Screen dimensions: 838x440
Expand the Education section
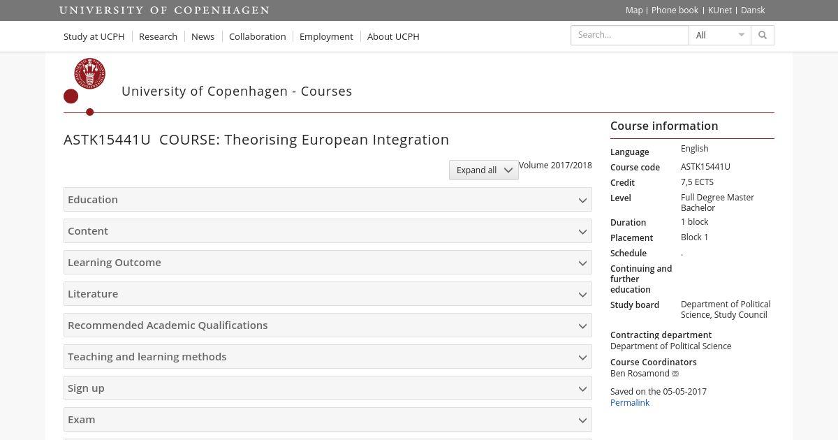[328, 200]
